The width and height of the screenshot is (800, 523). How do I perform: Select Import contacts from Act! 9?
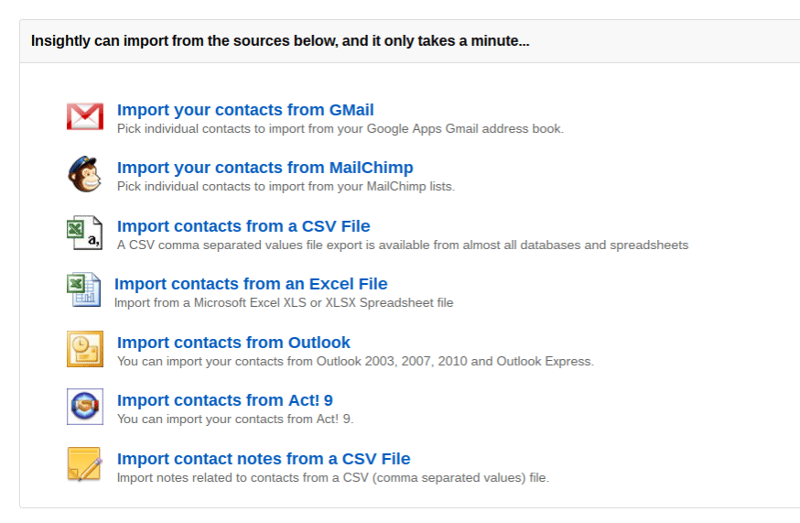pyautogui.click(x=225, y=400)
